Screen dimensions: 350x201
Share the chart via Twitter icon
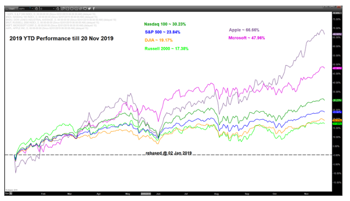point(89,9)
